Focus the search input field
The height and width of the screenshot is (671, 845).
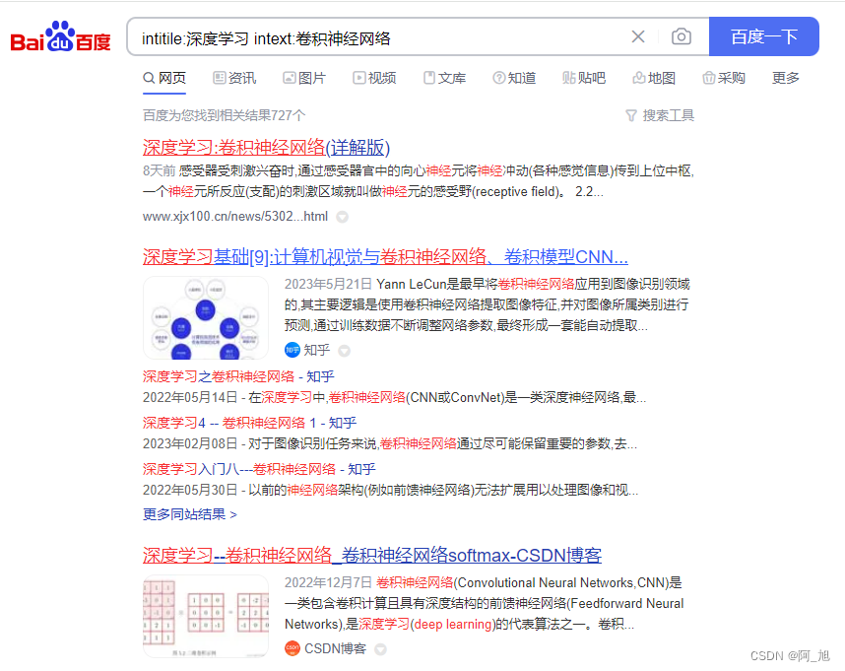pyautogui.click(x=377, y=37)
